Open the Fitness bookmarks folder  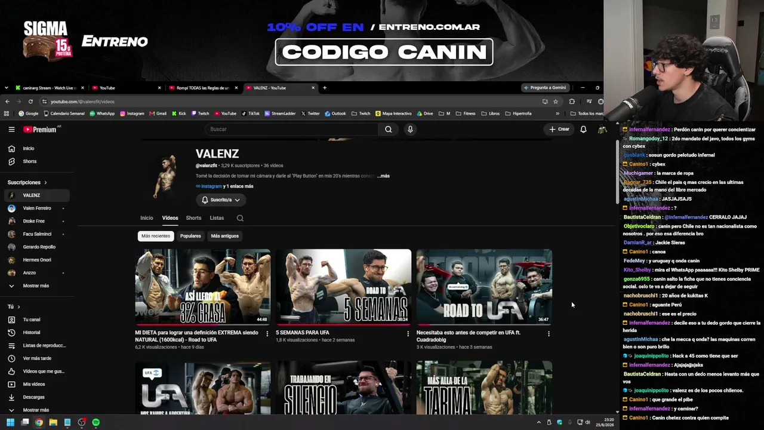(x=466, y=113)
